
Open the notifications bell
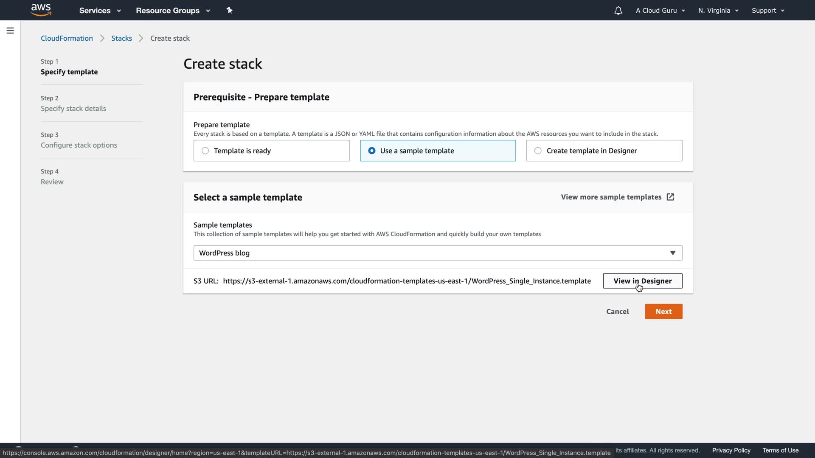[618, 11]
